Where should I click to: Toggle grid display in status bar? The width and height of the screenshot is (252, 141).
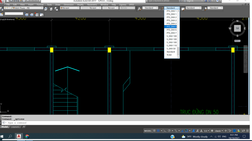[x=154, y=131]
